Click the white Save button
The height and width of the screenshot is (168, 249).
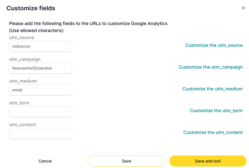click(x=126, y=161)
